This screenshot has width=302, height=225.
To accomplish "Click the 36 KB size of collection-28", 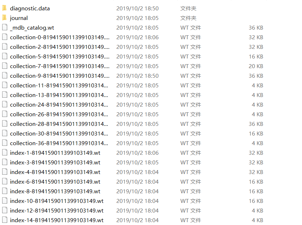I will point(256,124).
